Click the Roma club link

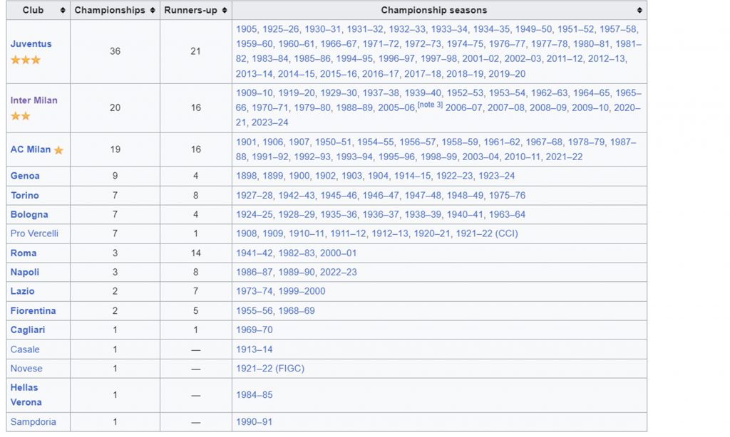24,253
